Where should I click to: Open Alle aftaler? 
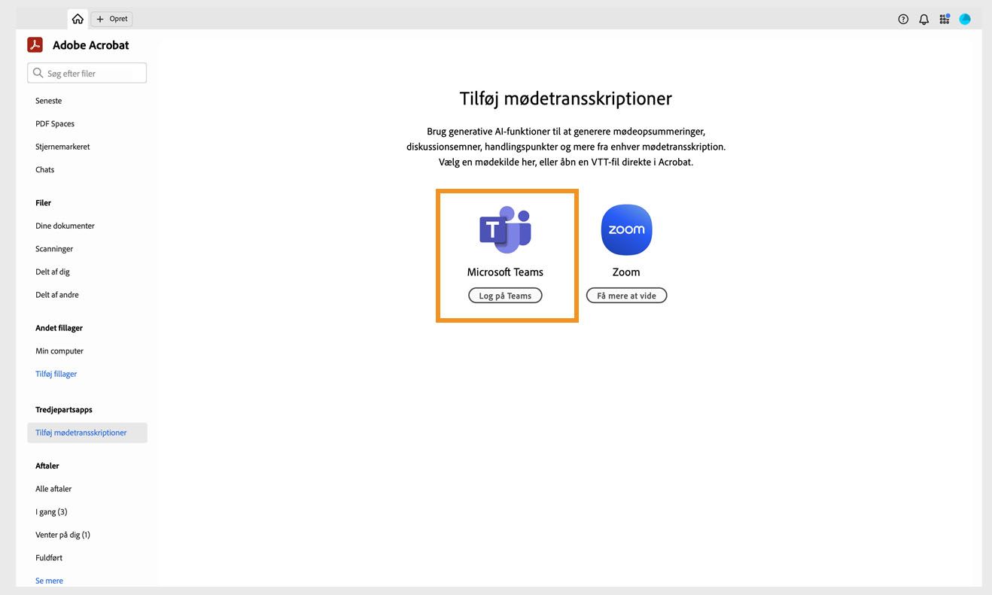53,489
